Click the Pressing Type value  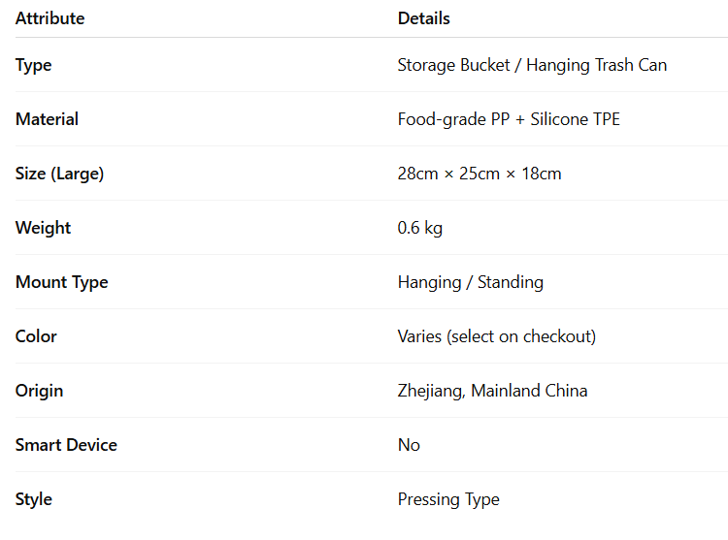[448, 498]
